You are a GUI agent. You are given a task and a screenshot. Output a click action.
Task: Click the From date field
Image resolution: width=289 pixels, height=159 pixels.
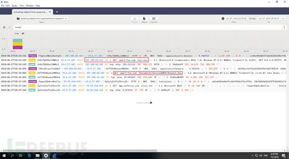click(x=236, y=18)
